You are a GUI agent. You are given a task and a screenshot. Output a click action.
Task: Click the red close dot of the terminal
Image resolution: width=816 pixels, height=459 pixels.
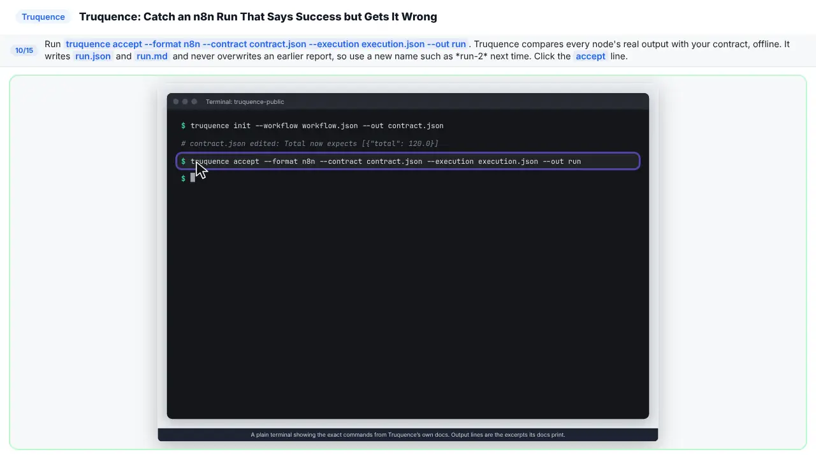[x=176, y=101]
